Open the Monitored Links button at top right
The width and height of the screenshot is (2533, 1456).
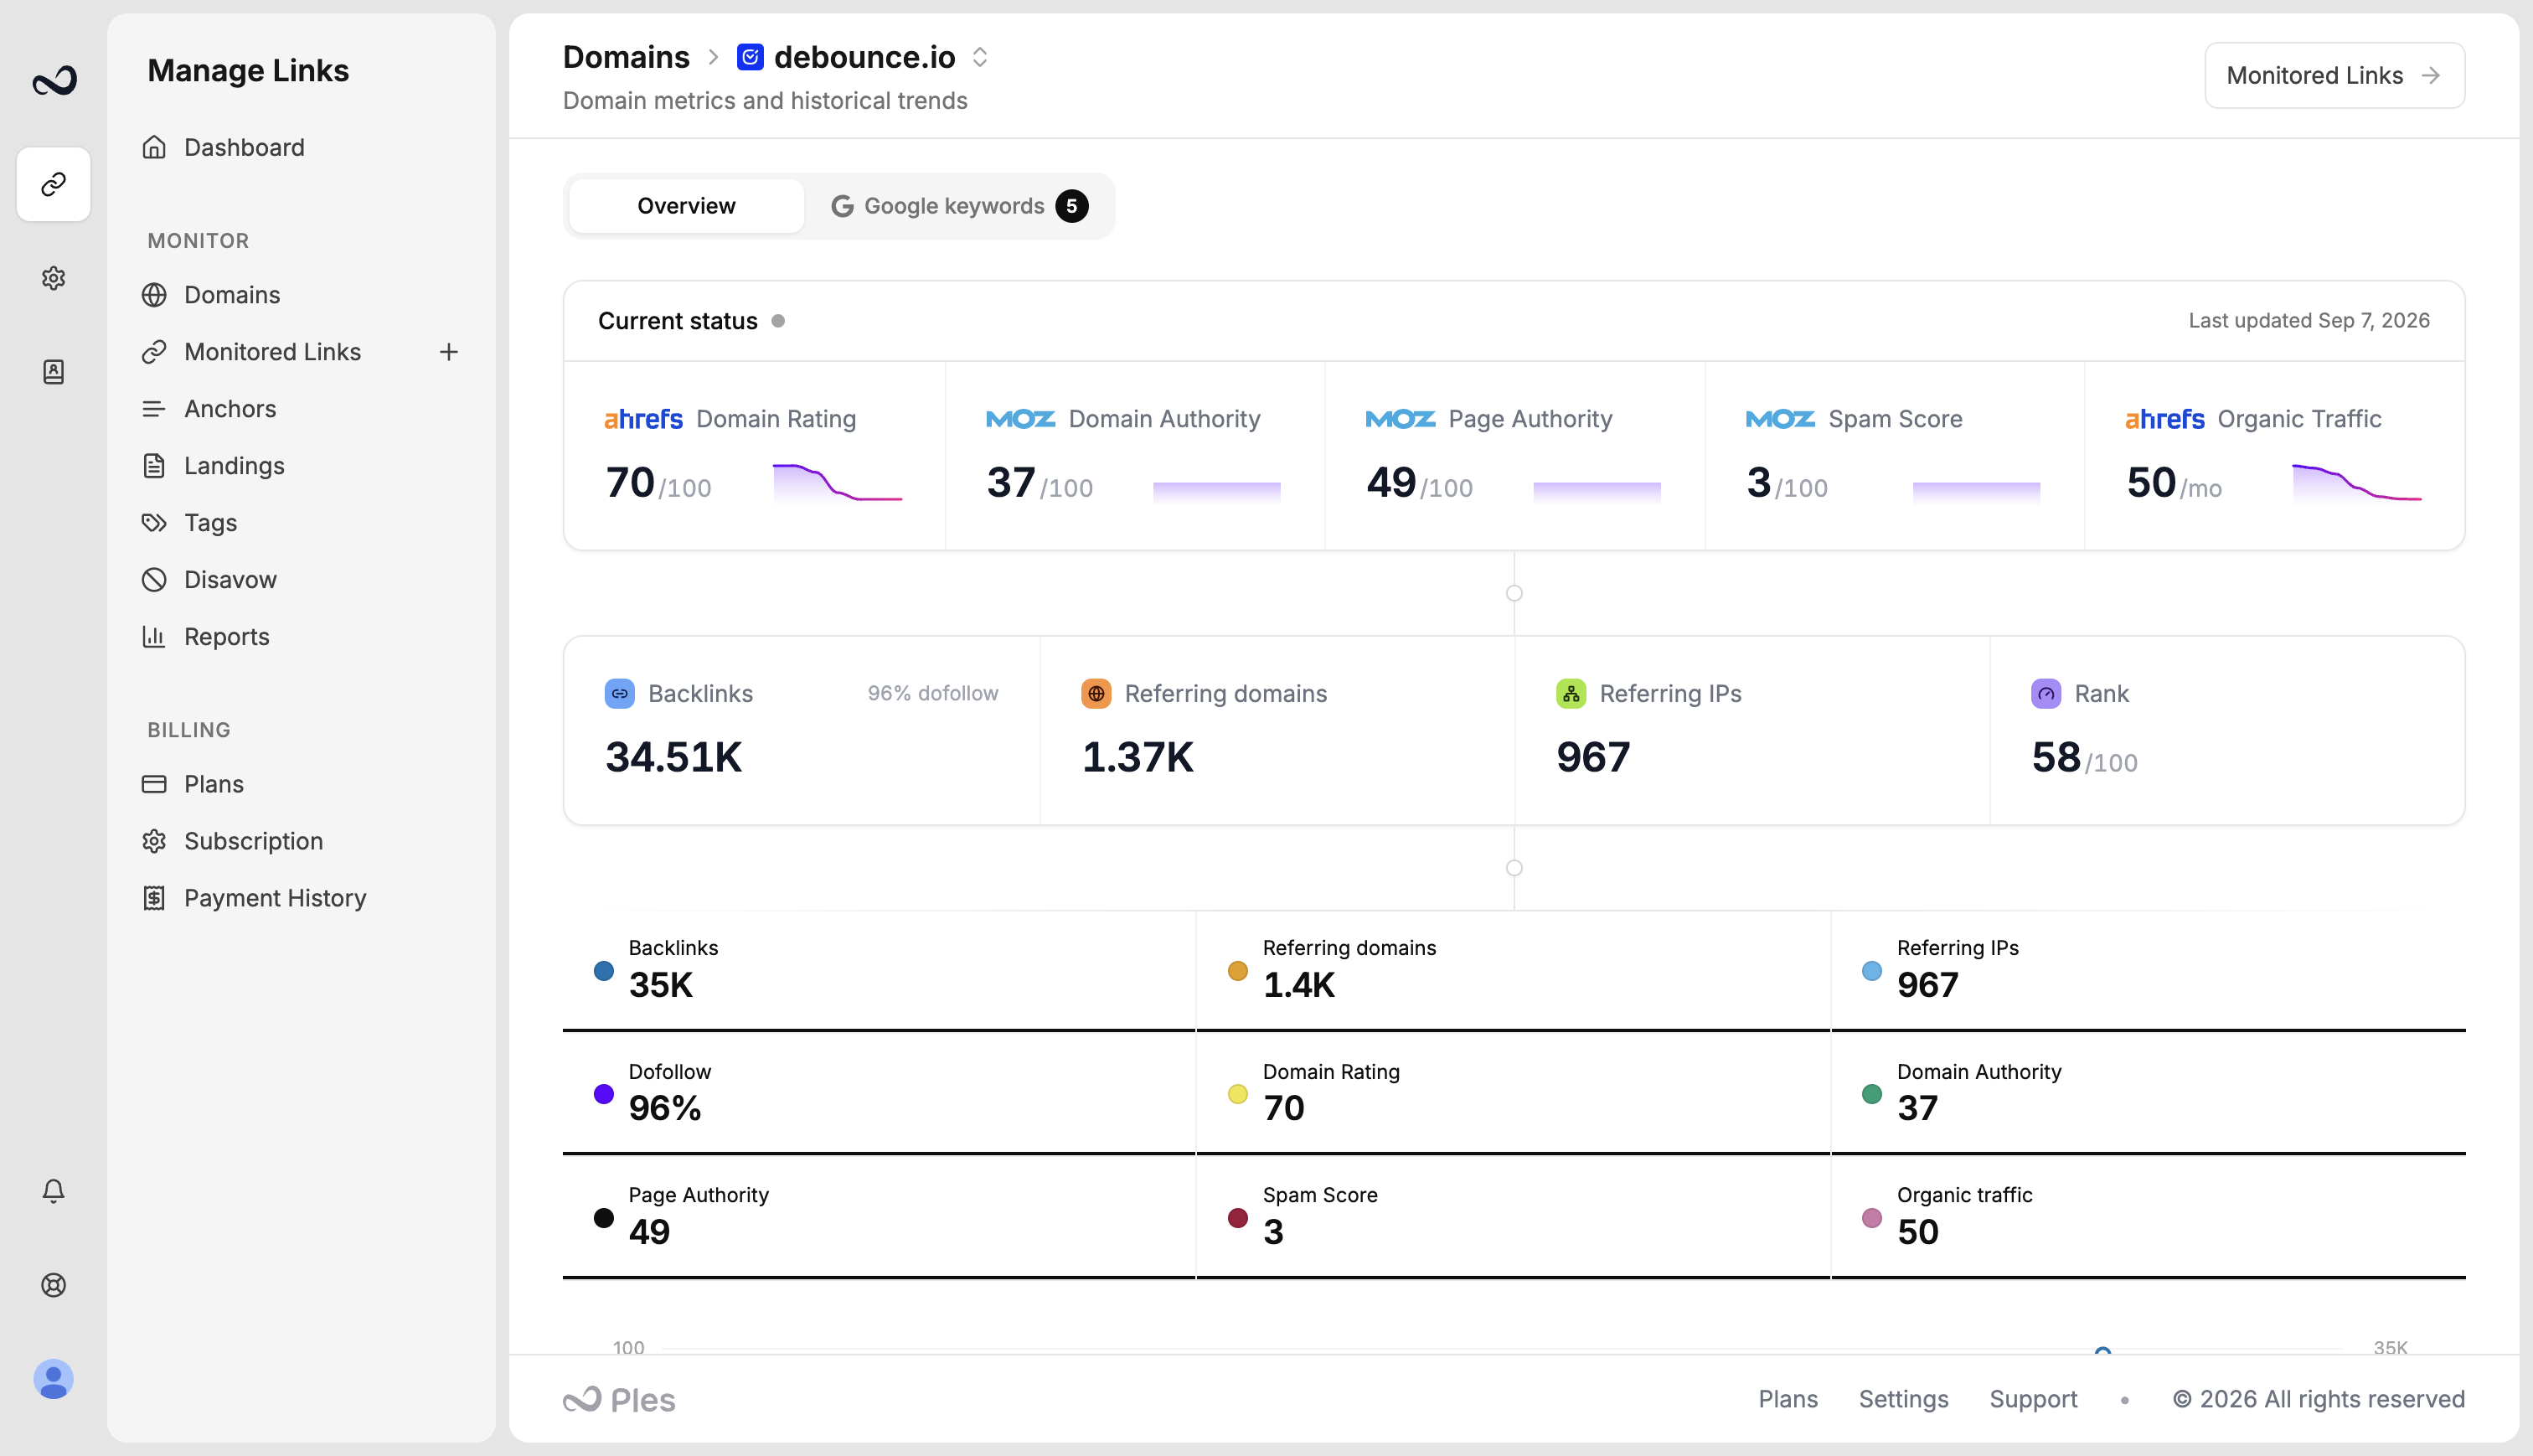2334,75
